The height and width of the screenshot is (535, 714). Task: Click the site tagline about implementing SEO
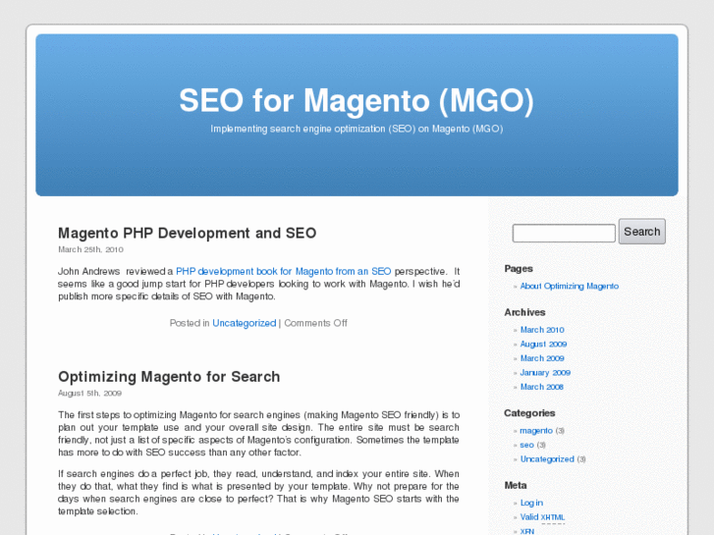click(x=357, y=129)
